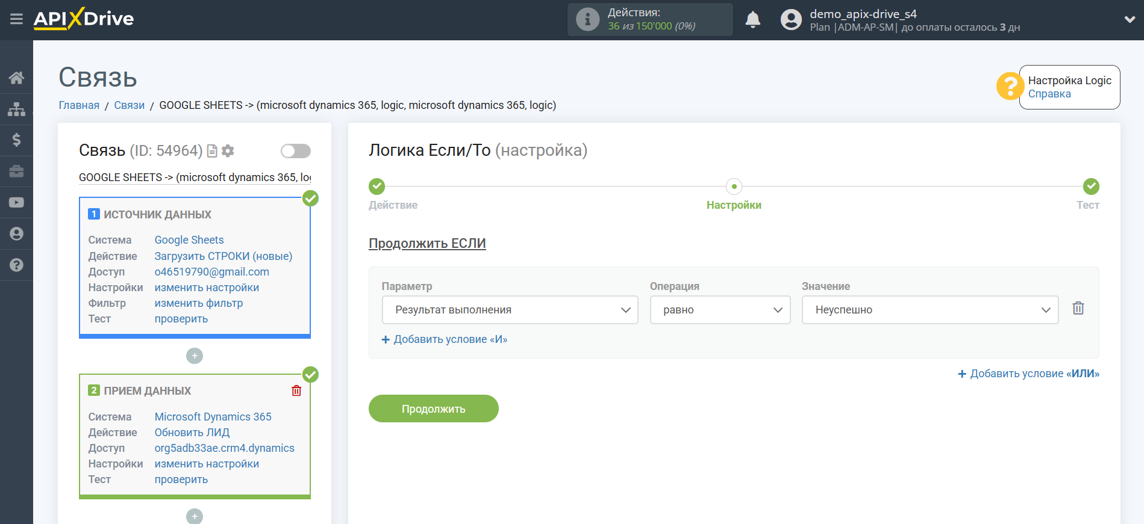Click the Продолжить ЕСЛИ heading

point(427,244)
